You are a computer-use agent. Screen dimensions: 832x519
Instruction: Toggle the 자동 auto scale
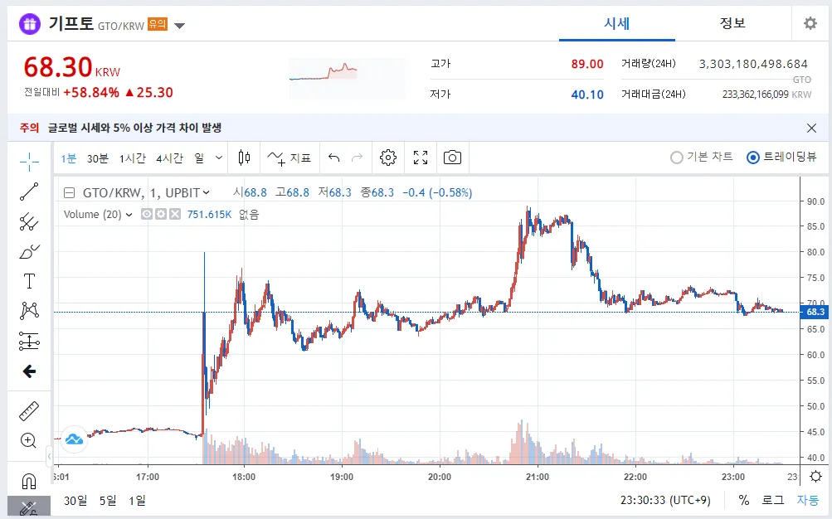point(808,500)
